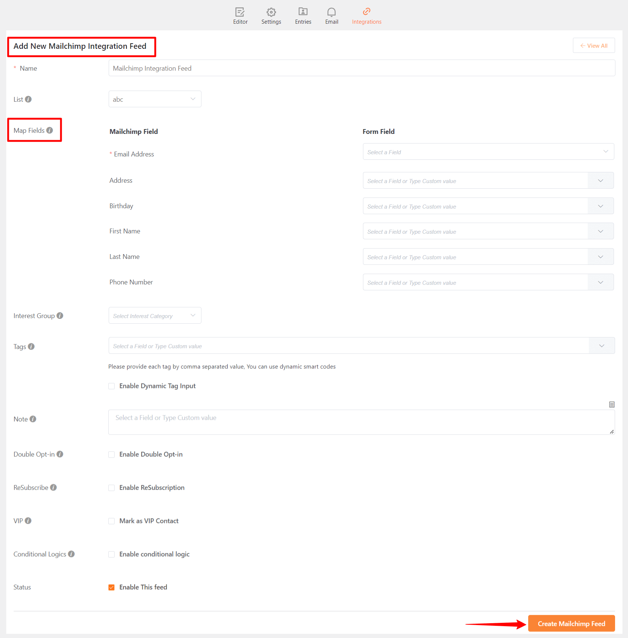Click the Phone Number custom value input

click(475, 282)
